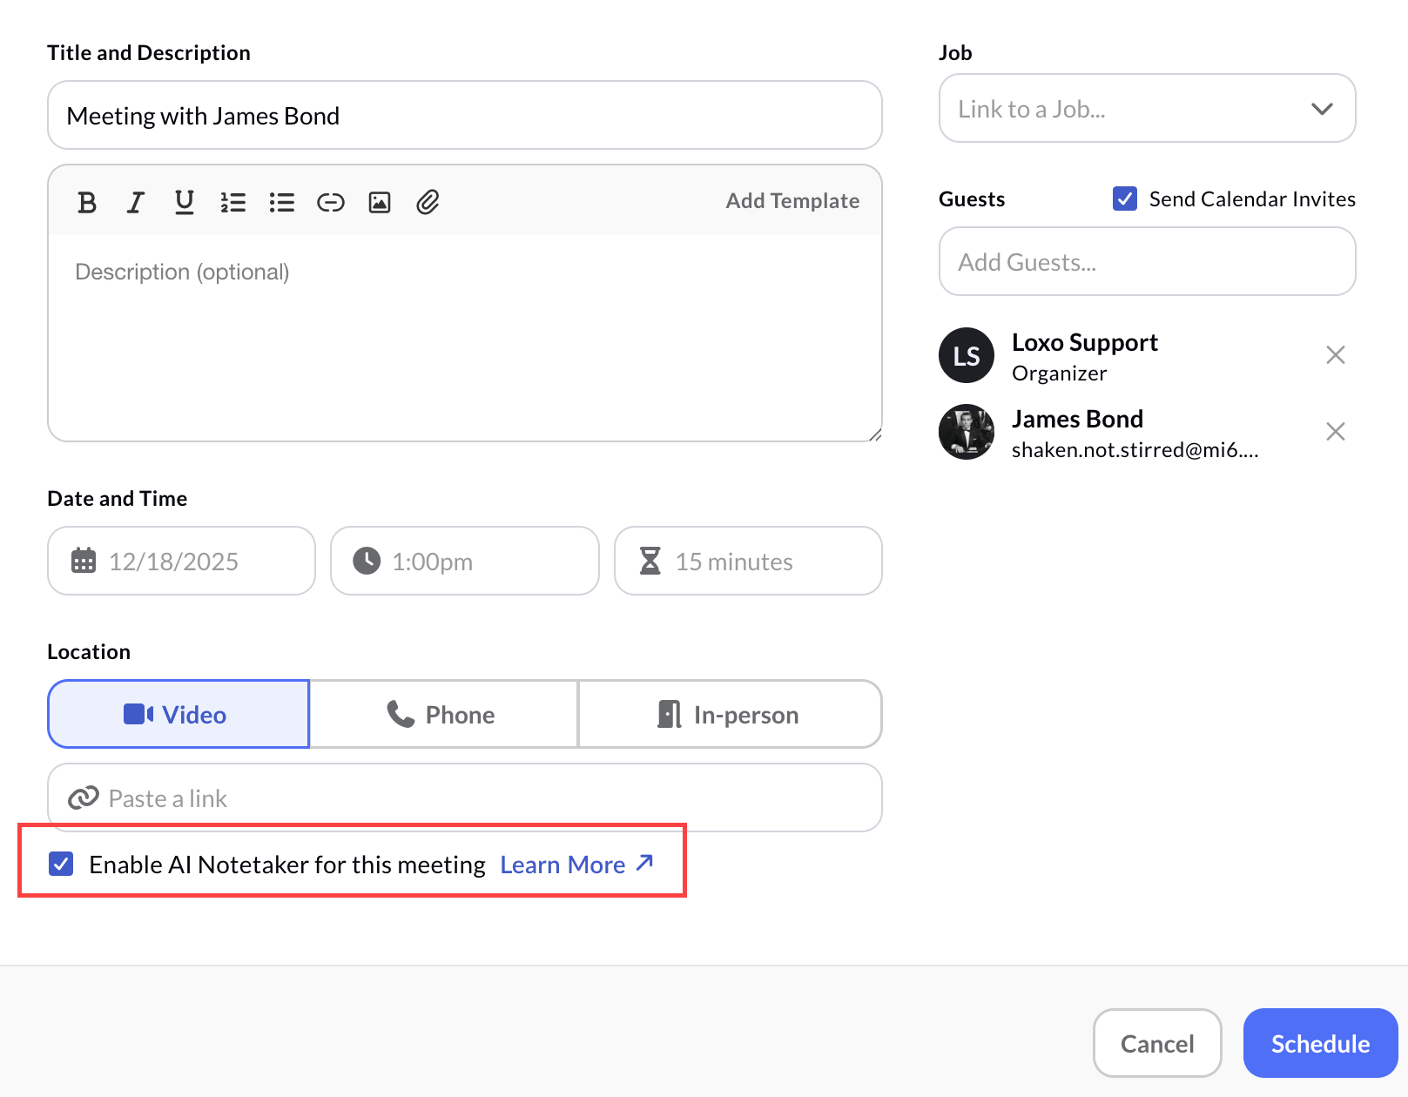Remove Loxo Support from guests
The image size is (1408, 1097).
(1336, 354)
